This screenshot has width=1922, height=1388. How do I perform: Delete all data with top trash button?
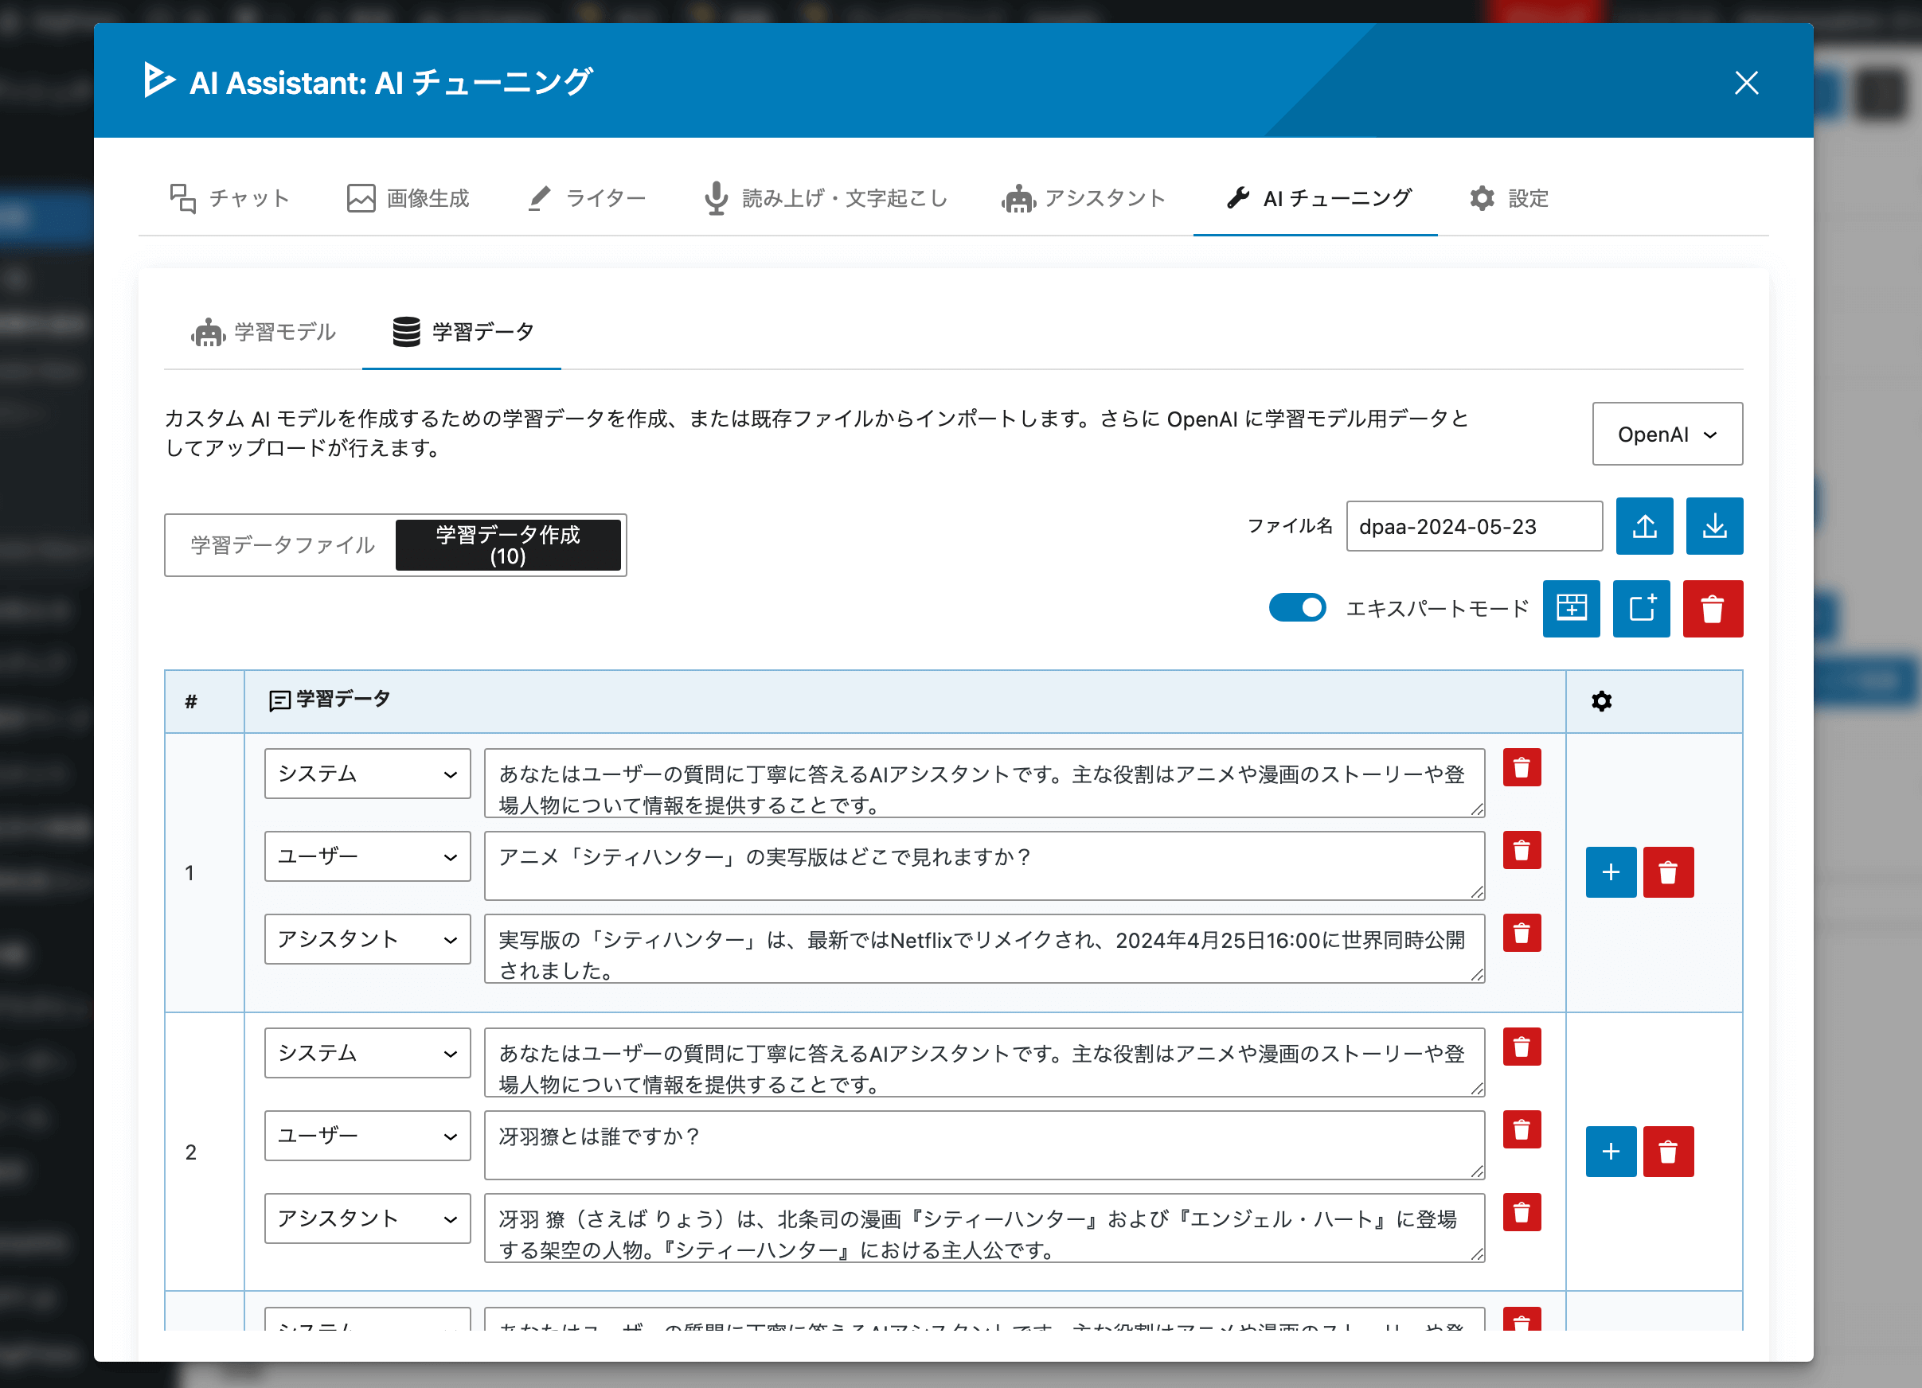pyautogui.click(x=1713, y=608)
